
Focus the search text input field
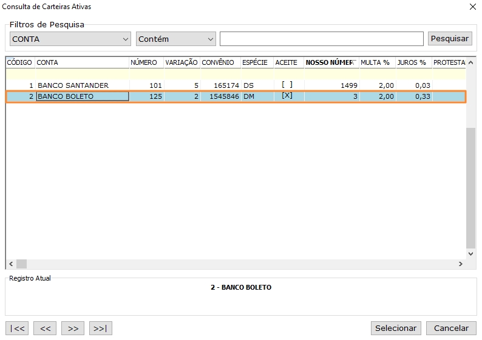coord(321,39)
